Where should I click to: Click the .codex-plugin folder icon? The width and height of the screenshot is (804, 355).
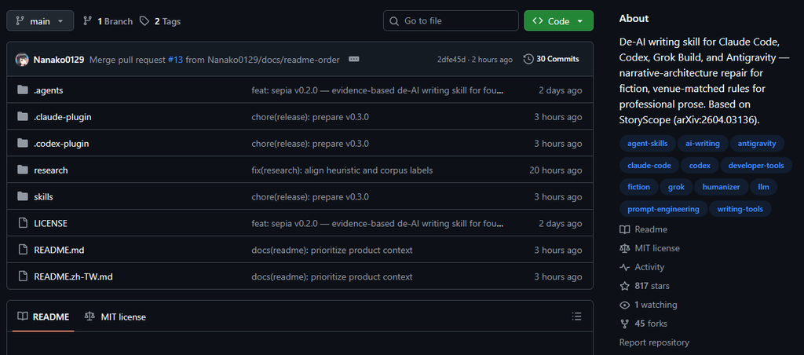[23, 144]
